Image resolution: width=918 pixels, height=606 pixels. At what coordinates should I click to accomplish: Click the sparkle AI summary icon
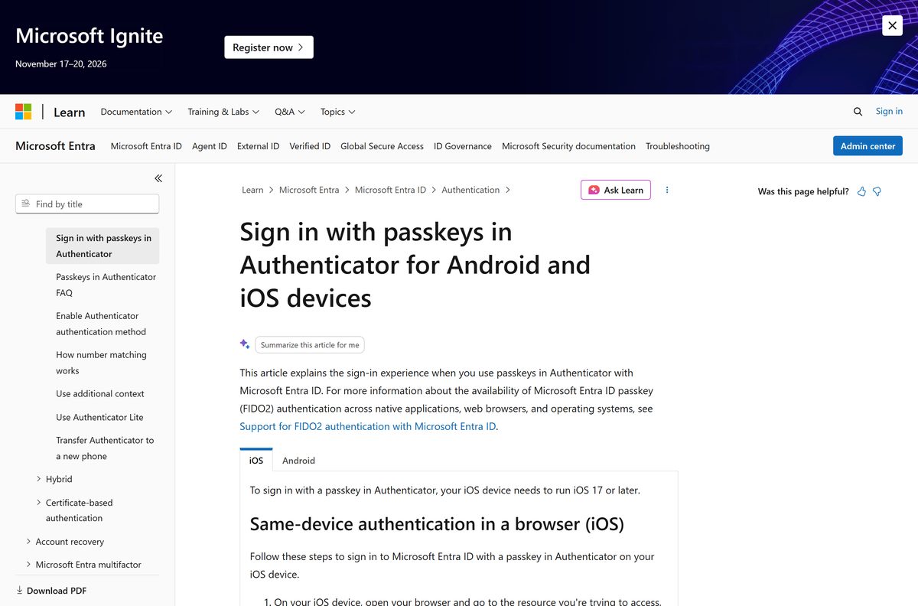tap(245, 344)
